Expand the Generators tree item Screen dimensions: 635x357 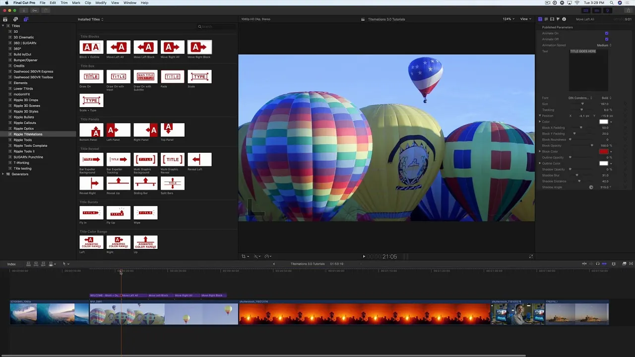click(x=3, y=174)
